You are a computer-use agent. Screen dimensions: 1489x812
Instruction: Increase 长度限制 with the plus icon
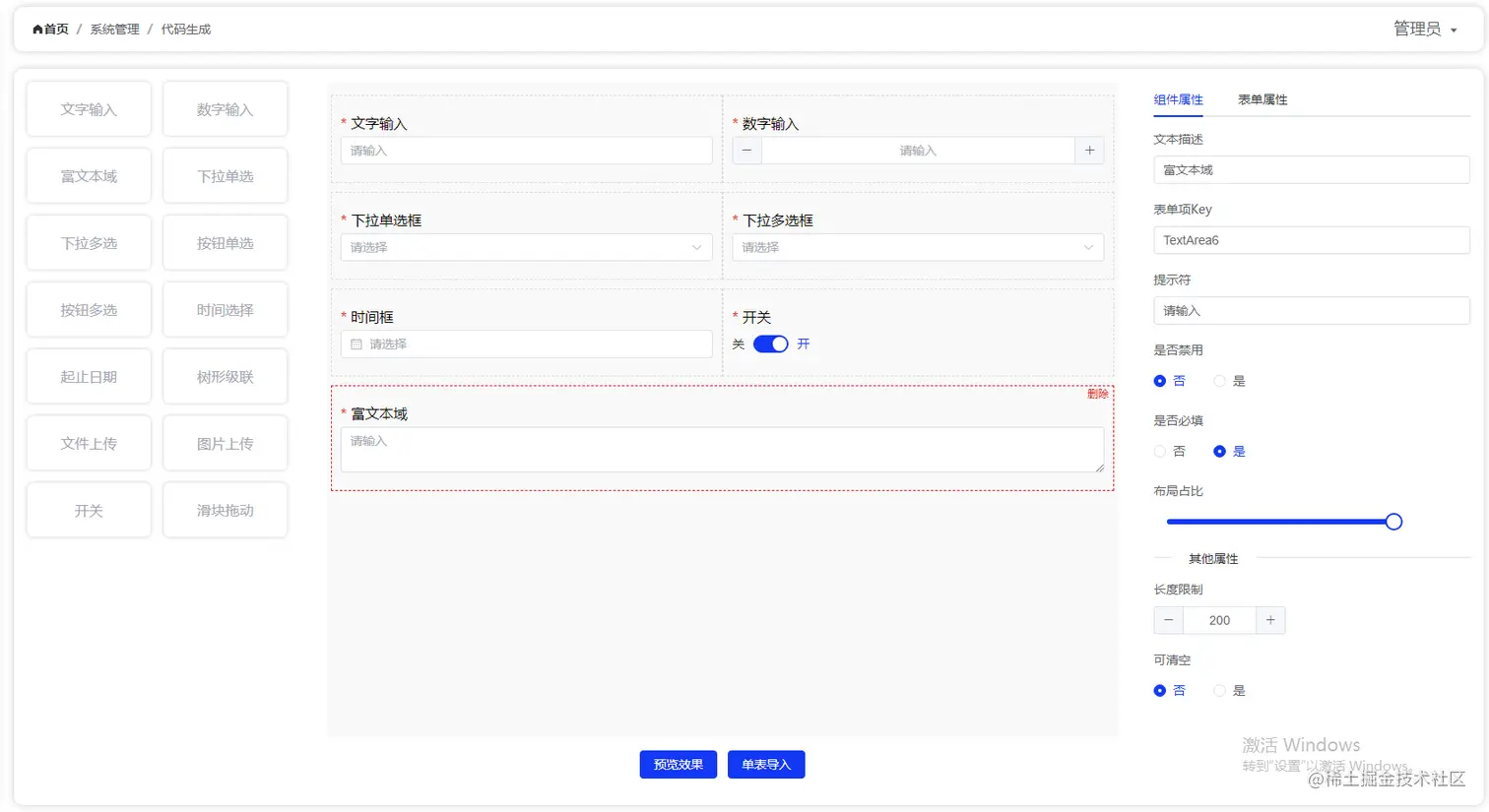[x=1270, y=620]
